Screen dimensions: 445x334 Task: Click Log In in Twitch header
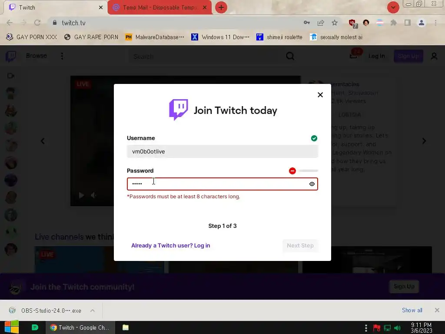377,56
